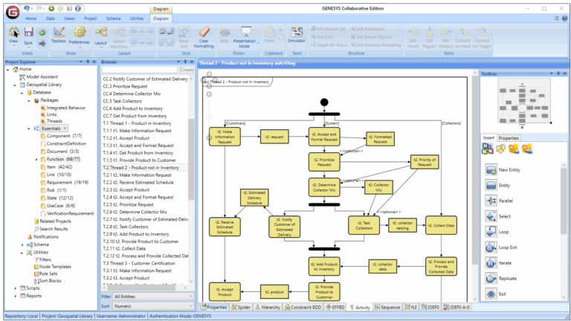
Task: Click the Create button in the Browser
Action: 186,69
